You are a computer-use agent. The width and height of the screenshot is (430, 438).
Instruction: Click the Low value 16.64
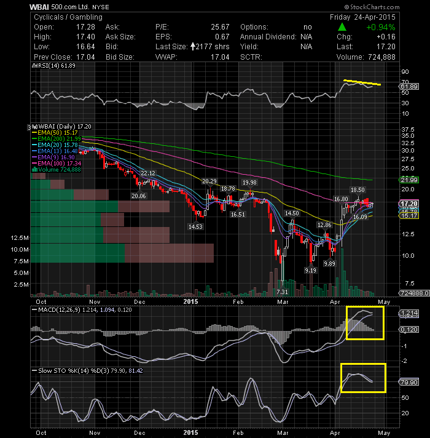pyautogui.click(x=85, y=47)
